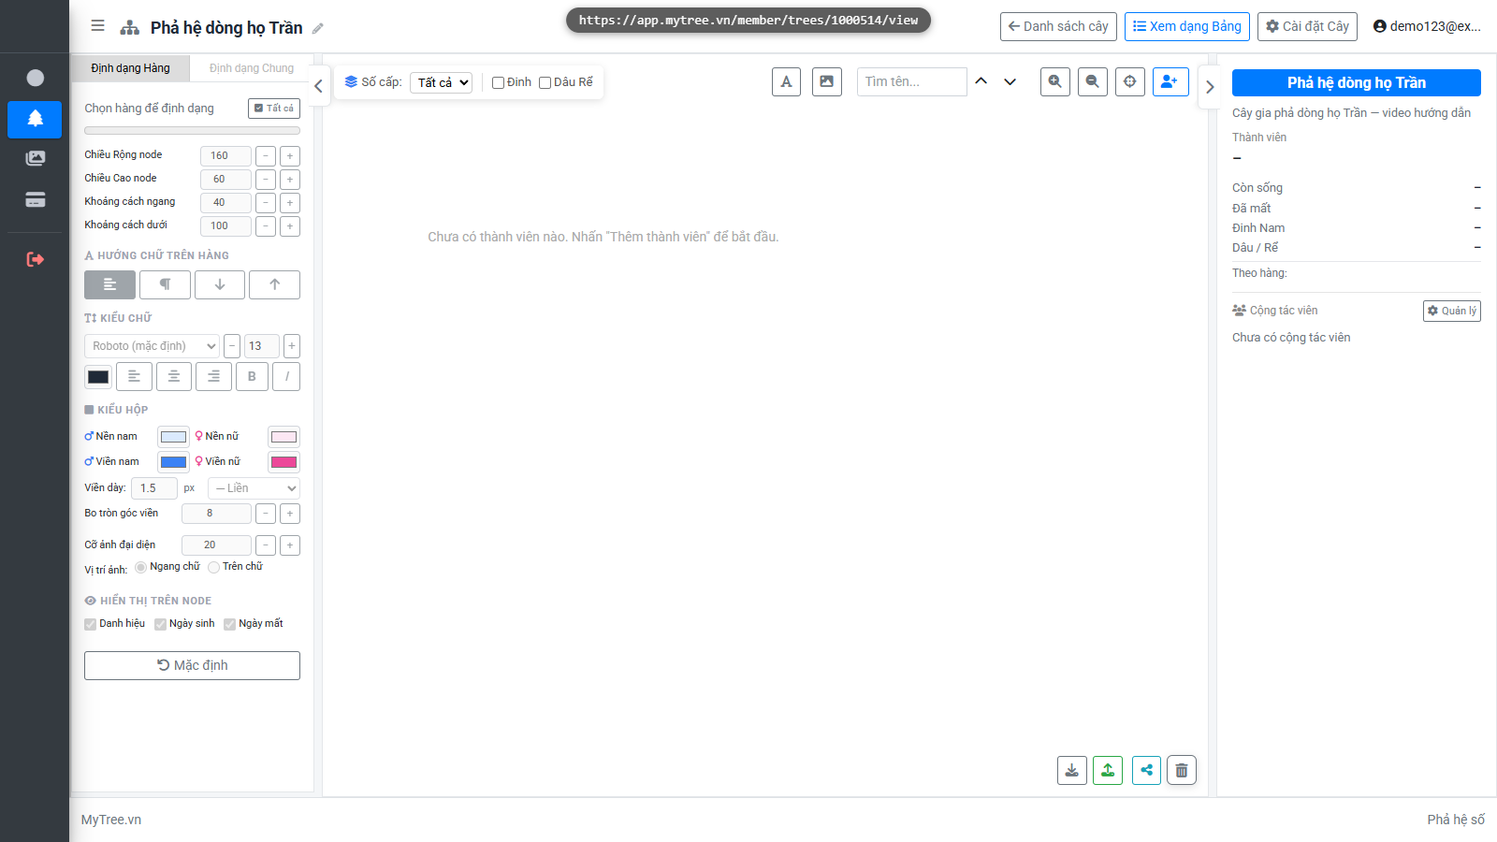Toggle the Danh hiệu display checkbox
The height and width of the screenshot is (842, 1497).
pos(91,624)
